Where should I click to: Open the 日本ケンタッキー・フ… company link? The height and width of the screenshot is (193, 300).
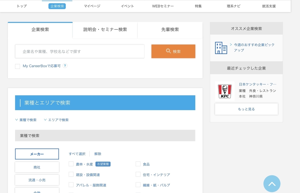click(x=258, y=84)
